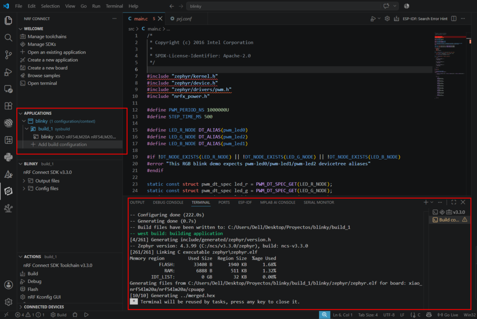
Task: Switch to the SERIAL MONITOR tab
Action: pyautogui.click(x=319, y=202)
